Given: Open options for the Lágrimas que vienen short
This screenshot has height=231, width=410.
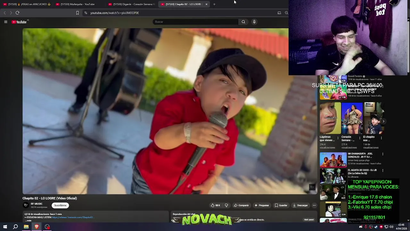Looking at the screenshot, I should [338, 138].
